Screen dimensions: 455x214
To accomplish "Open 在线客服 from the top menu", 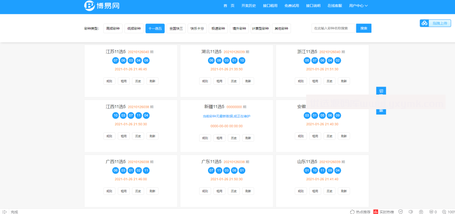I will 335,6.
